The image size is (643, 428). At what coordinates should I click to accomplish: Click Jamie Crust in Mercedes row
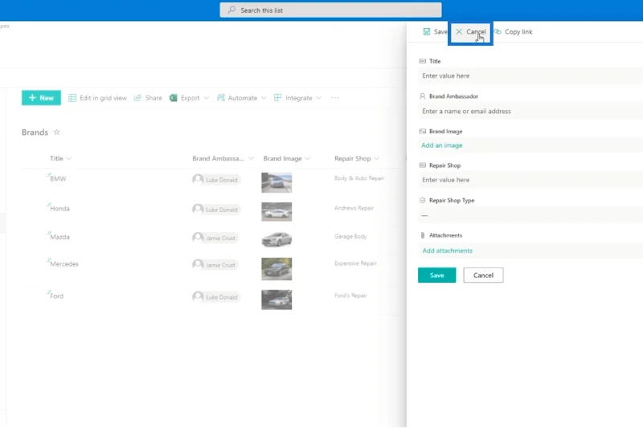pyautogui.click(x=215, y=264)
